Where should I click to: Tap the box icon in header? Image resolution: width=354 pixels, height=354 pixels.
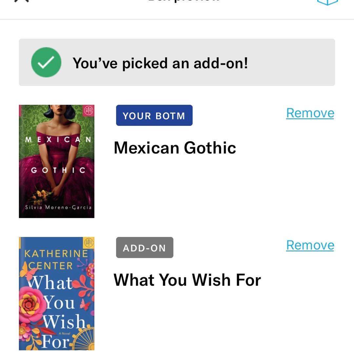pos(327,2)
